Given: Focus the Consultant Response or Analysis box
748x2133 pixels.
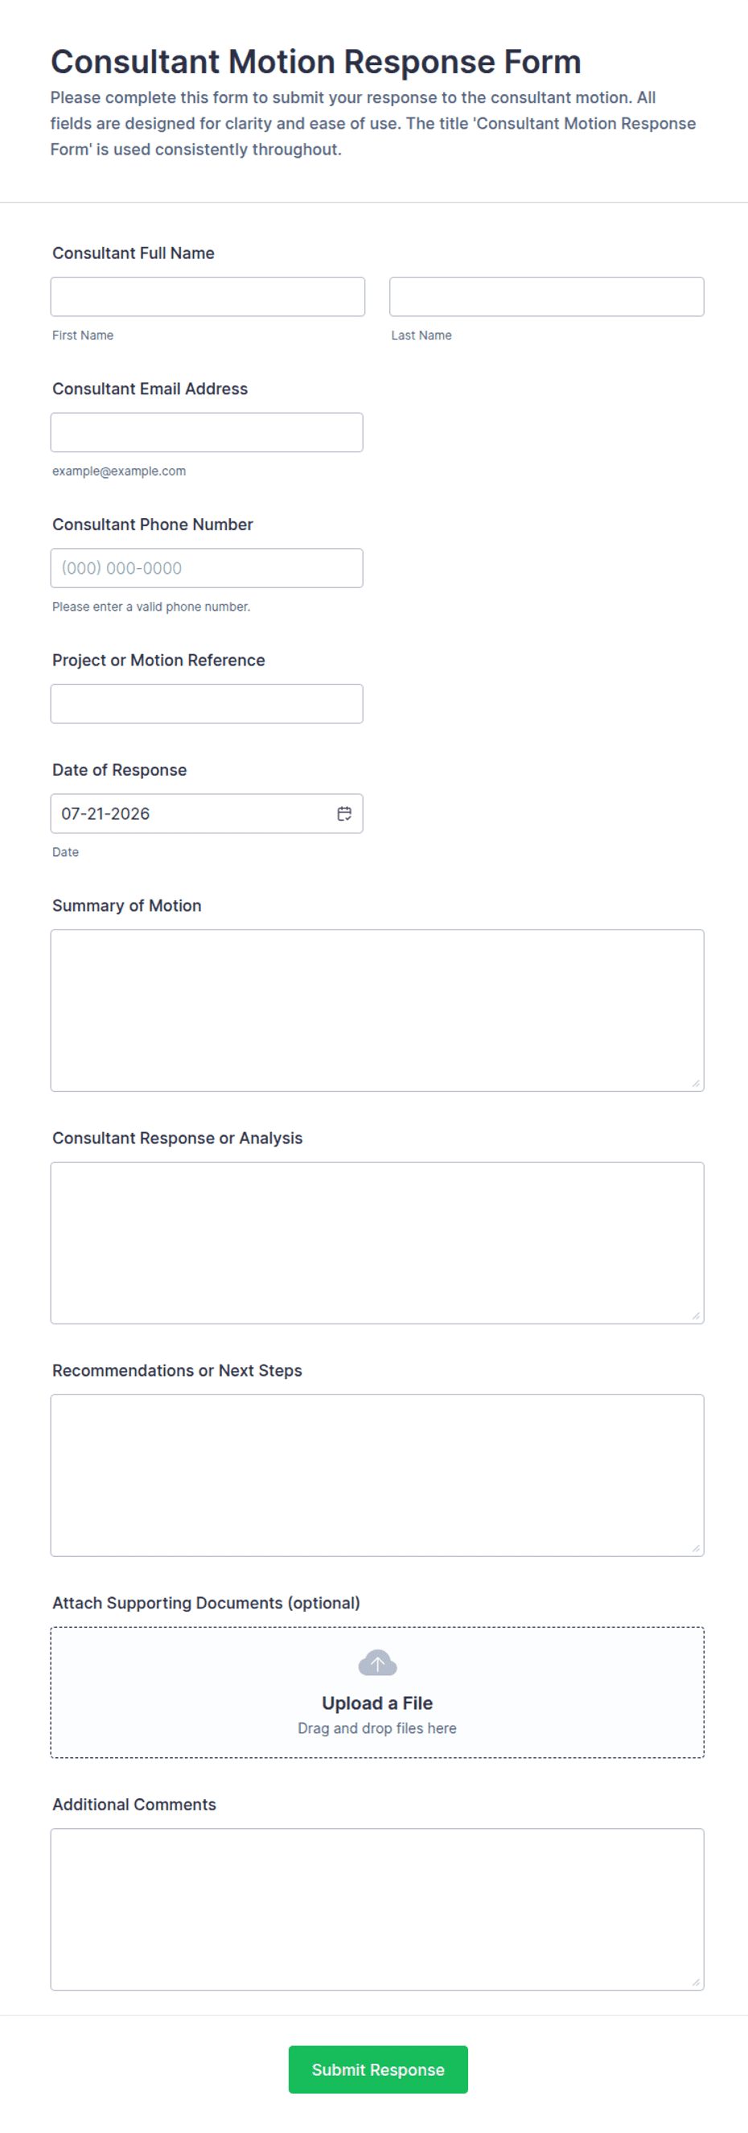Looking at the screenshot, I should point(377,1243).
